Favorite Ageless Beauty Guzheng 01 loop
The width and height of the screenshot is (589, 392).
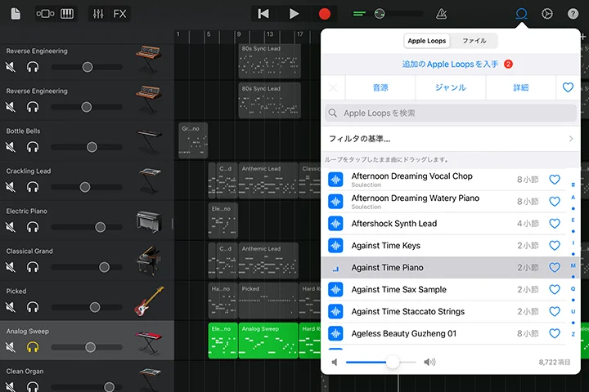coord(555,333)
